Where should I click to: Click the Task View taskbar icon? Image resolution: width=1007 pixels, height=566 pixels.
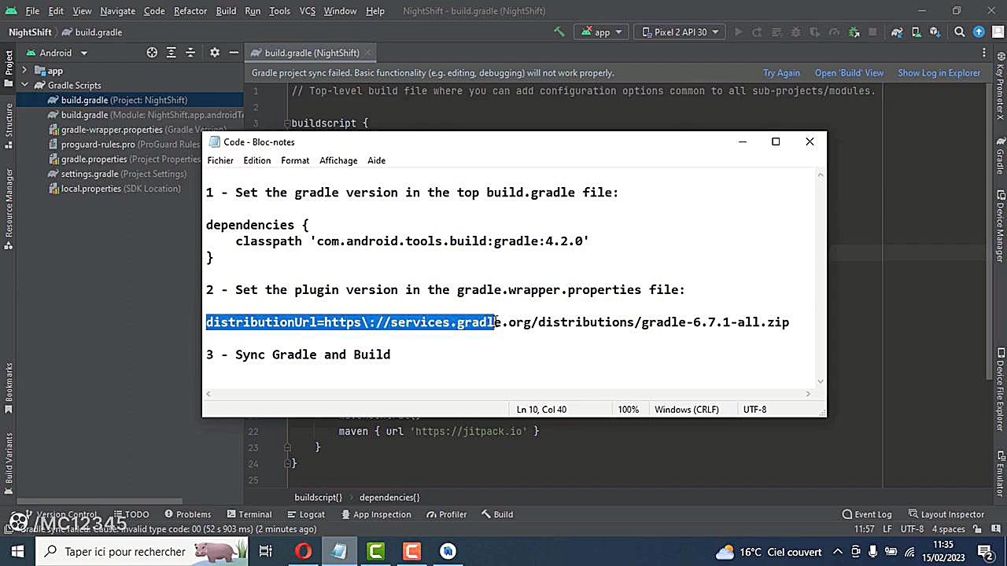point(266,551)
